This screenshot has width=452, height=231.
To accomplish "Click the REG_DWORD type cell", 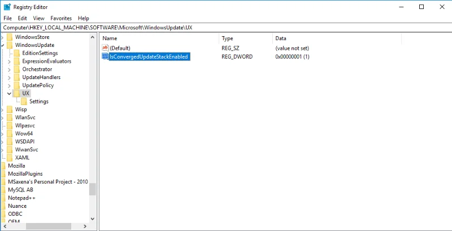I will click(237, 56).
